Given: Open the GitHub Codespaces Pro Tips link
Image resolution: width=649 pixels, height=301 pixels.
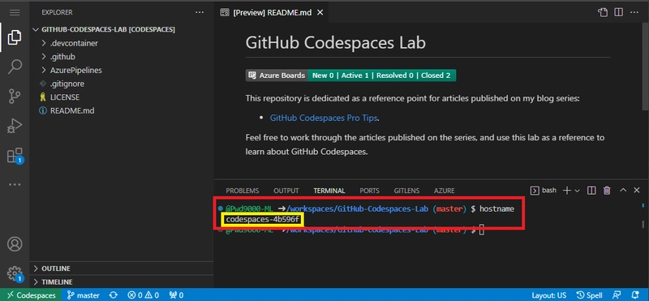Looking at the screenshot, I should (x=324, y=118).
